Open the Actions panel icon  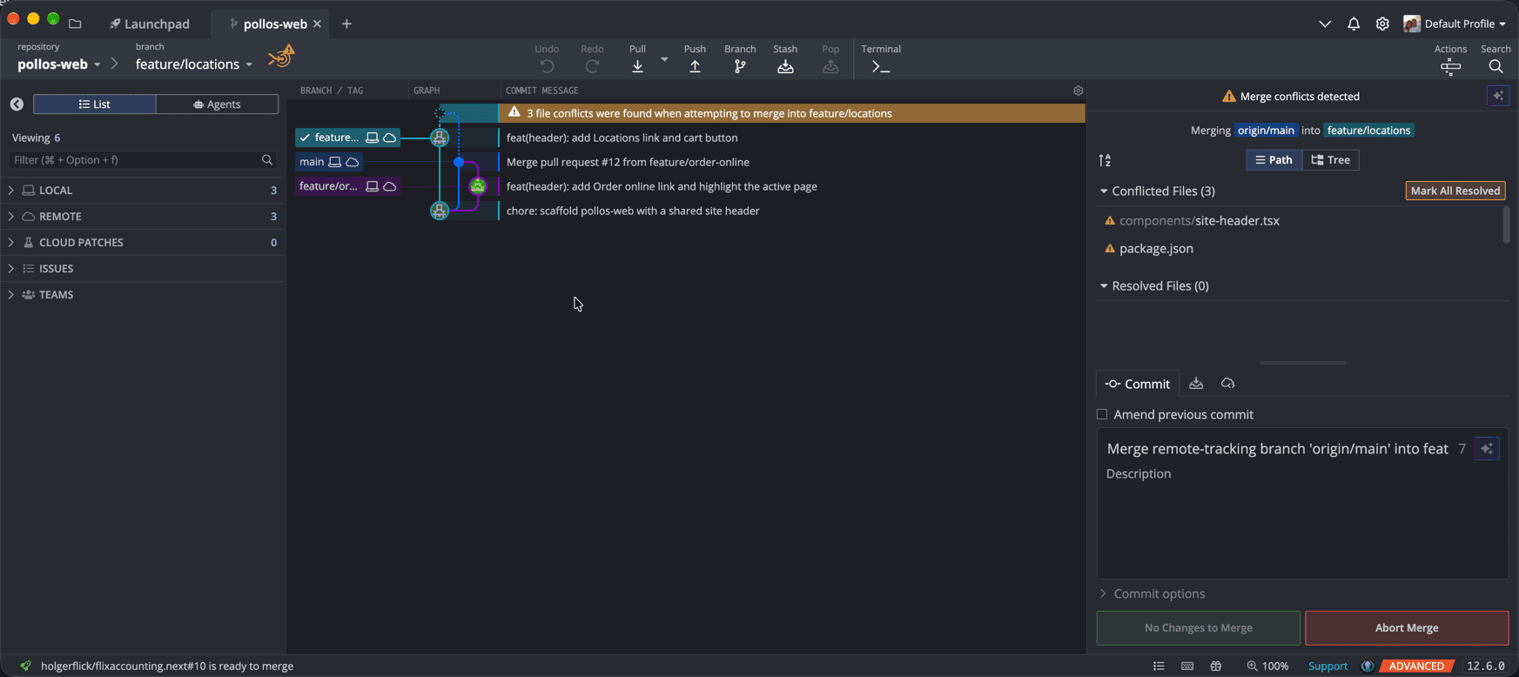click(x=1450, y=66)
